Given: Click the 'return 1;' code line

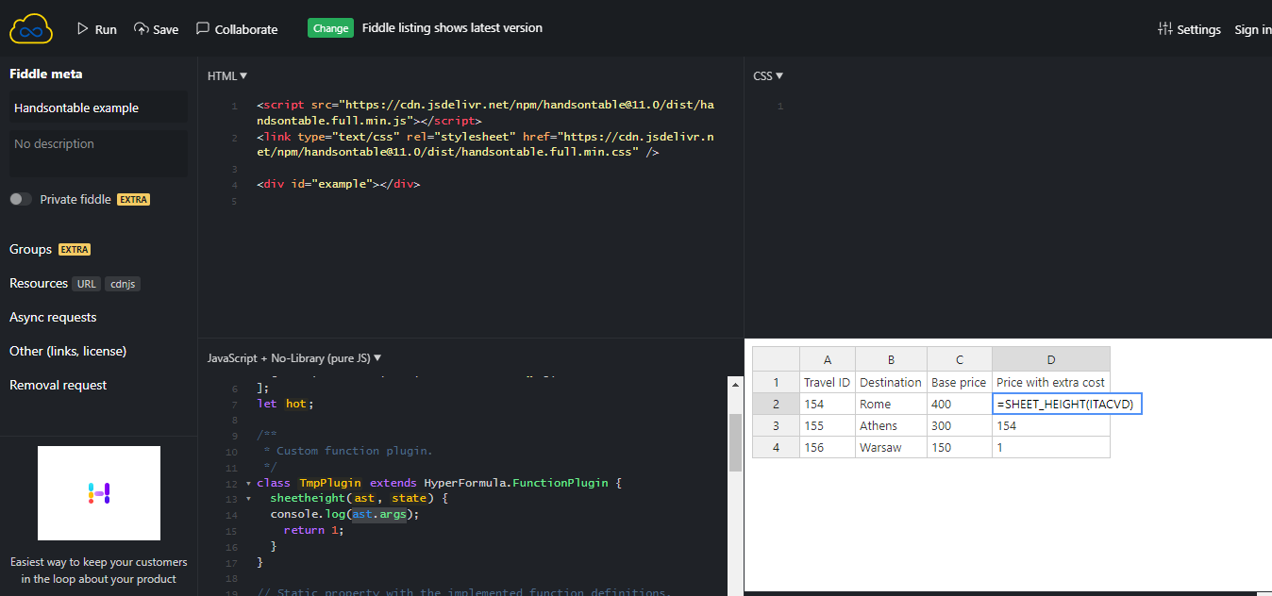Looking at the screenshot, I should coord(313,530).
